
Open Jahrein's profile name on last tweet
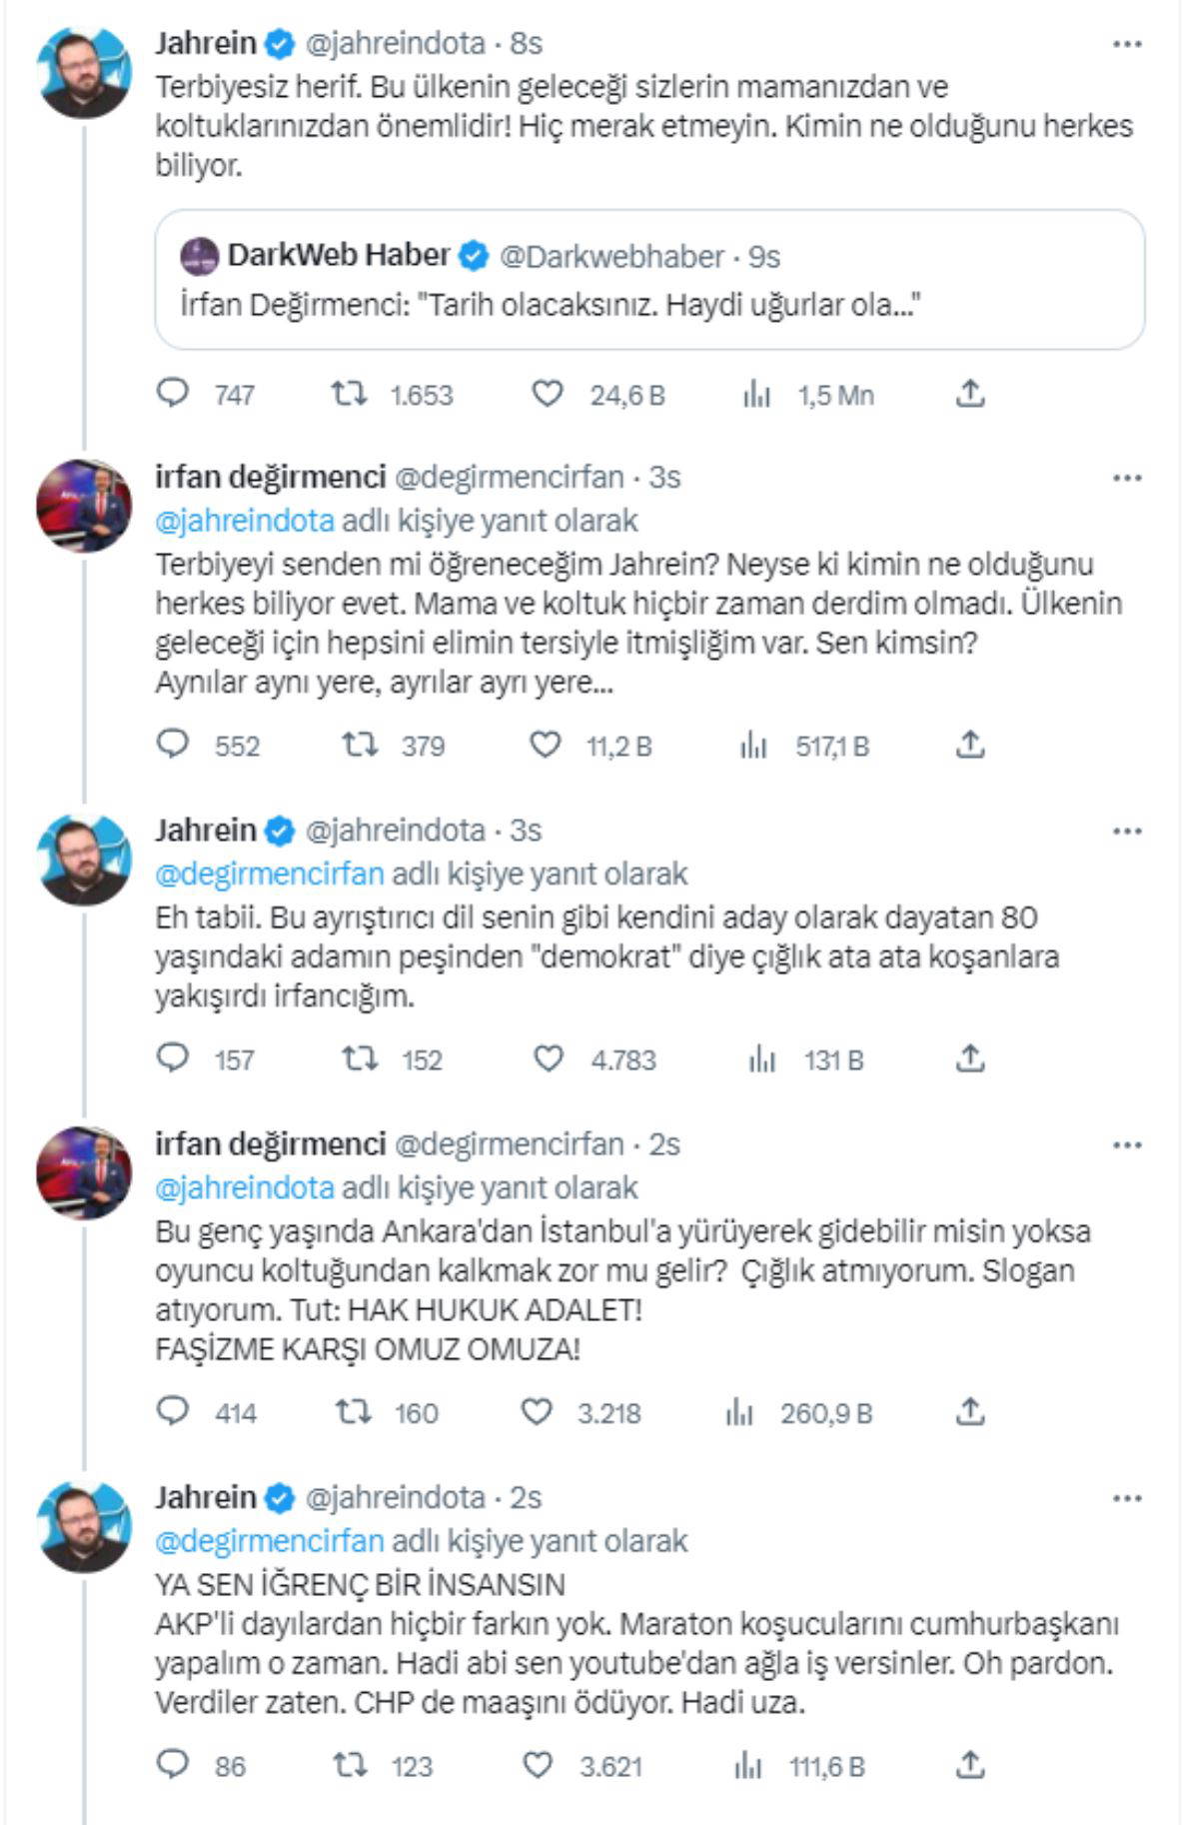point(206,1497)
